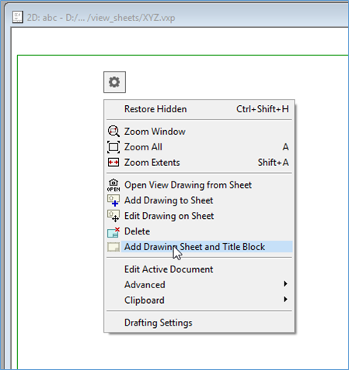The height and width of the screenshot is (370, 349).
Task: Expand the Advanced submenu arrow
Action: click(x=285, y=284)
